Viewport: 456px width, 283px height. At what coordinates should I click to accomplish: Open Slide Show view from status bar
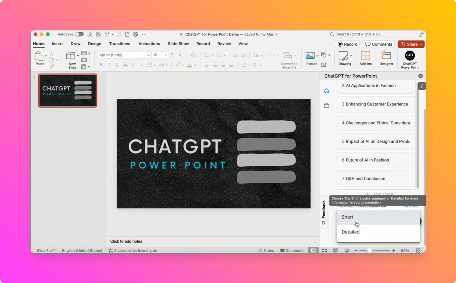pyautogui.click(x=347, y=250)
